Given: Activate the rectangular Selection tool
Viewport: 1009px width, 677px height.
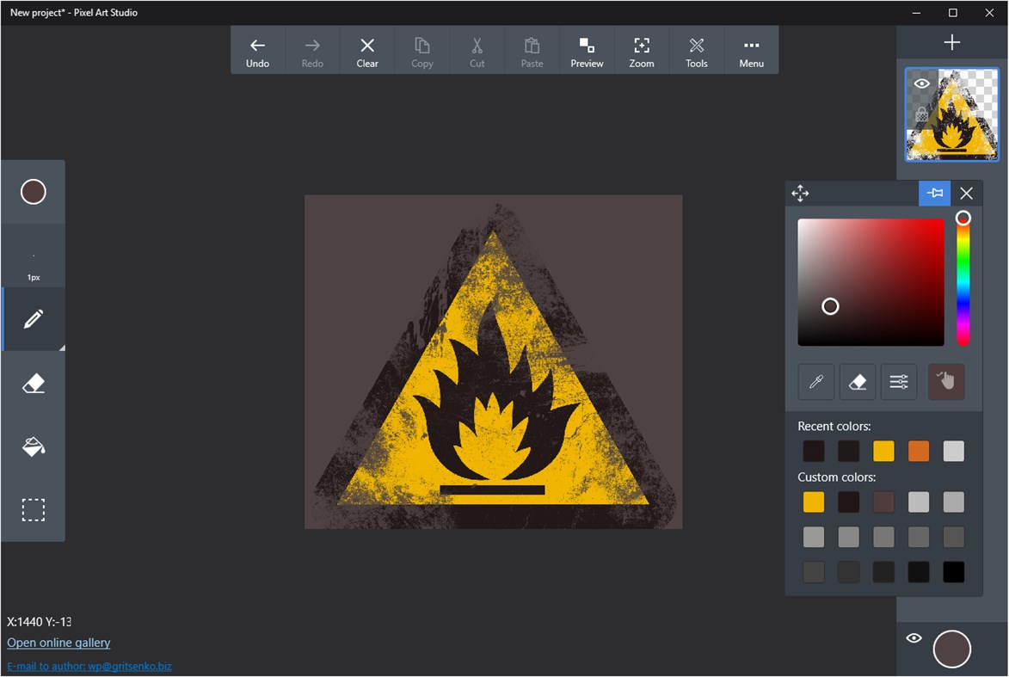Looking at the screenshot, I should click(x=33, y=509).
